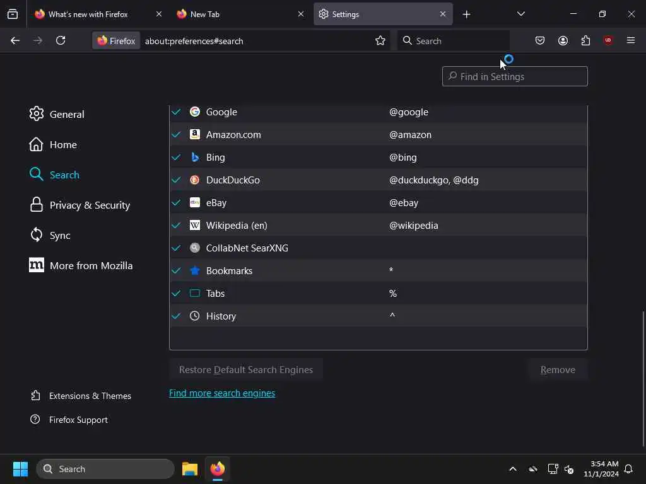646x484 pixels.
Task: Click the @duckduckgo, @ddg keyword cell
Action: pos(434,180)
